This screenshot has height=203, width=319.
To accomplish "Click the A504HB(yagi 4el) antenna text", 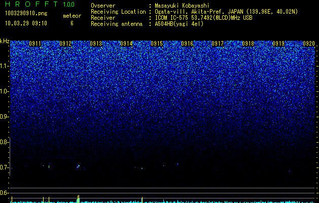I will point(179,24).
